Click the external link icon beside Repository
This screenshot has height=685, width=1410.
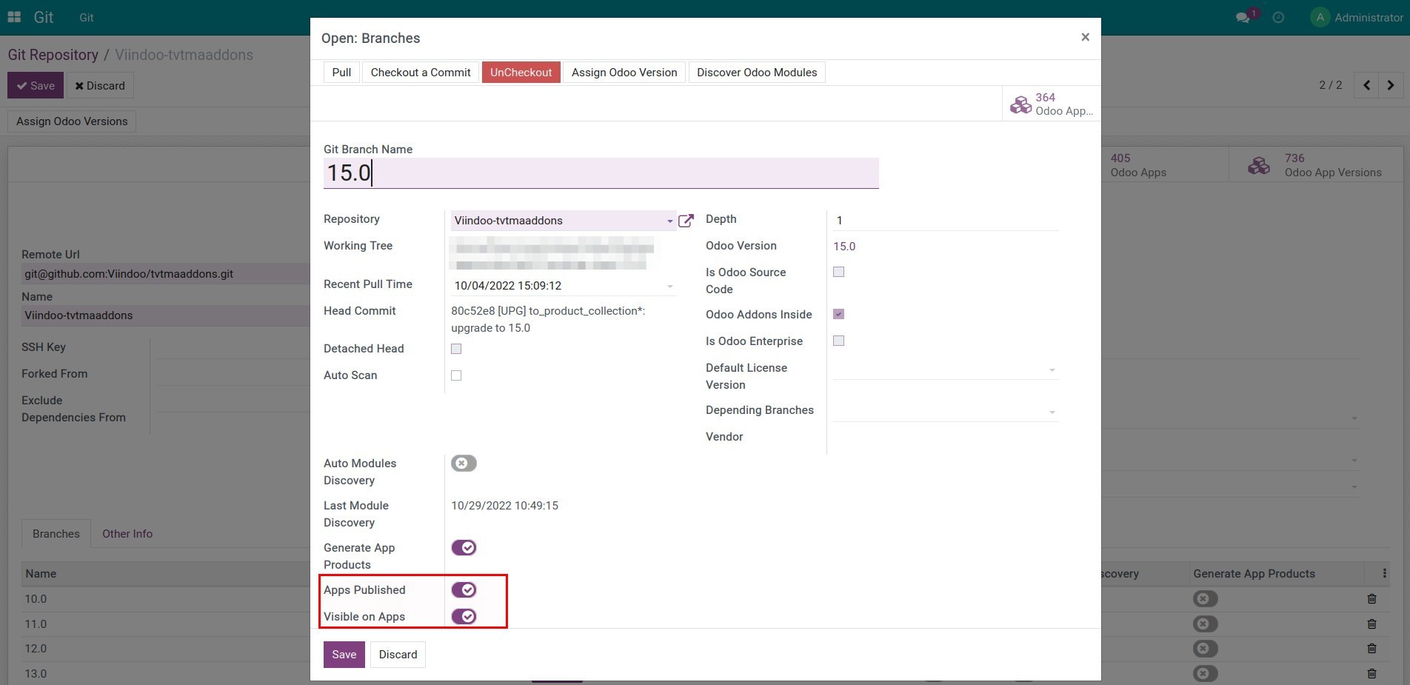686,221
